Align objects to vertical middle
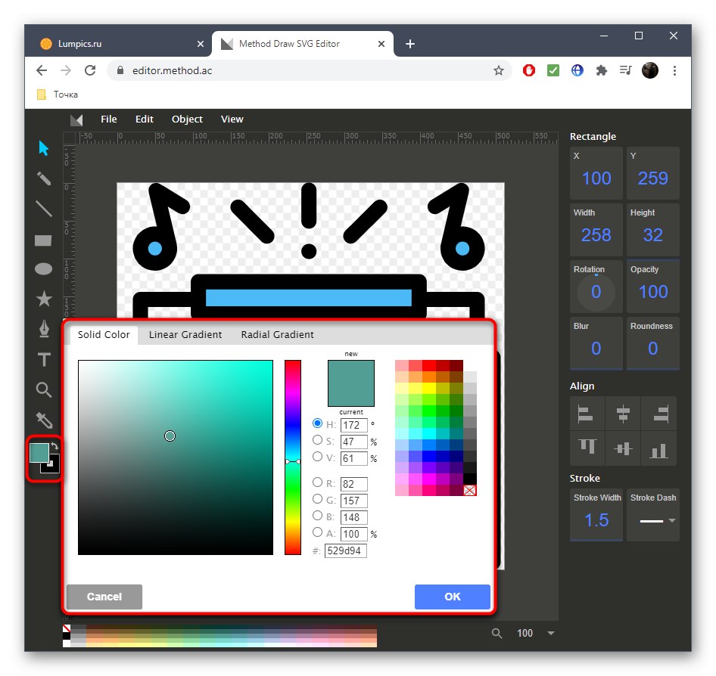 (x=623, y=448)
